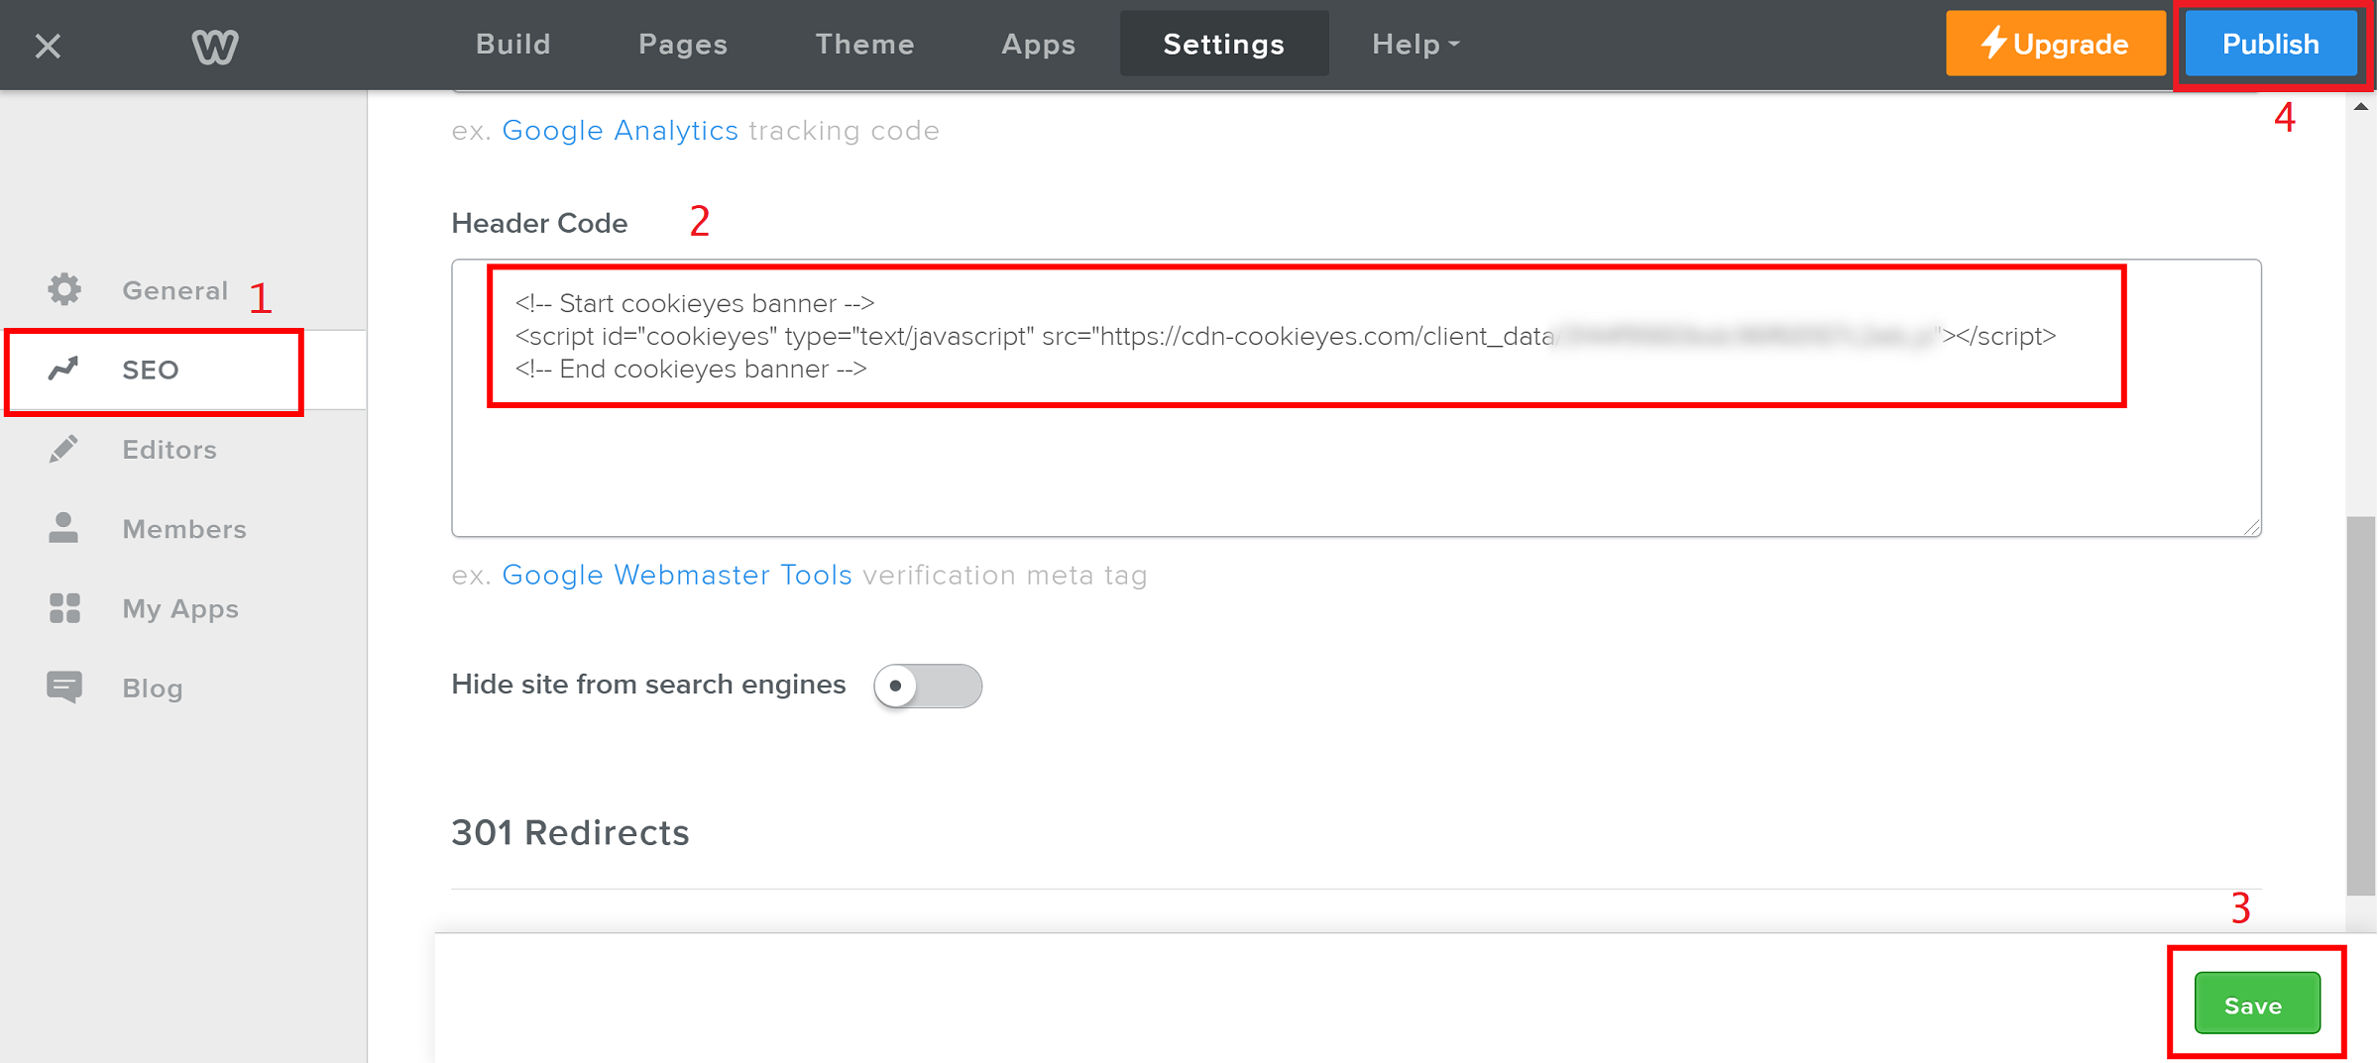Open Editors settings section
This screenshot has height=1063, width=2379.
[183, 450]
